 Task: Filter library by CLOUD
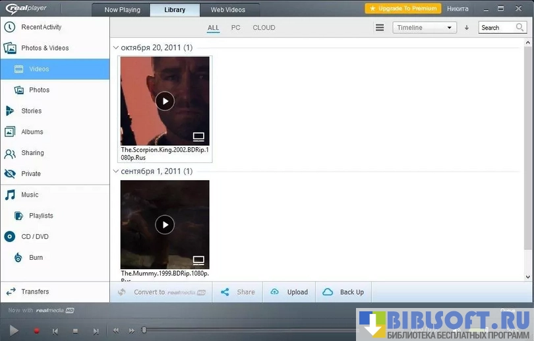click(264, 28)
